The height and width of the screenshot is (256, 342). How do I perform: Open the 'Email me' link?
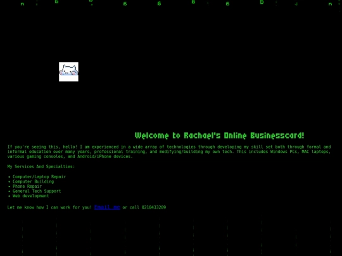coord(107,207)
